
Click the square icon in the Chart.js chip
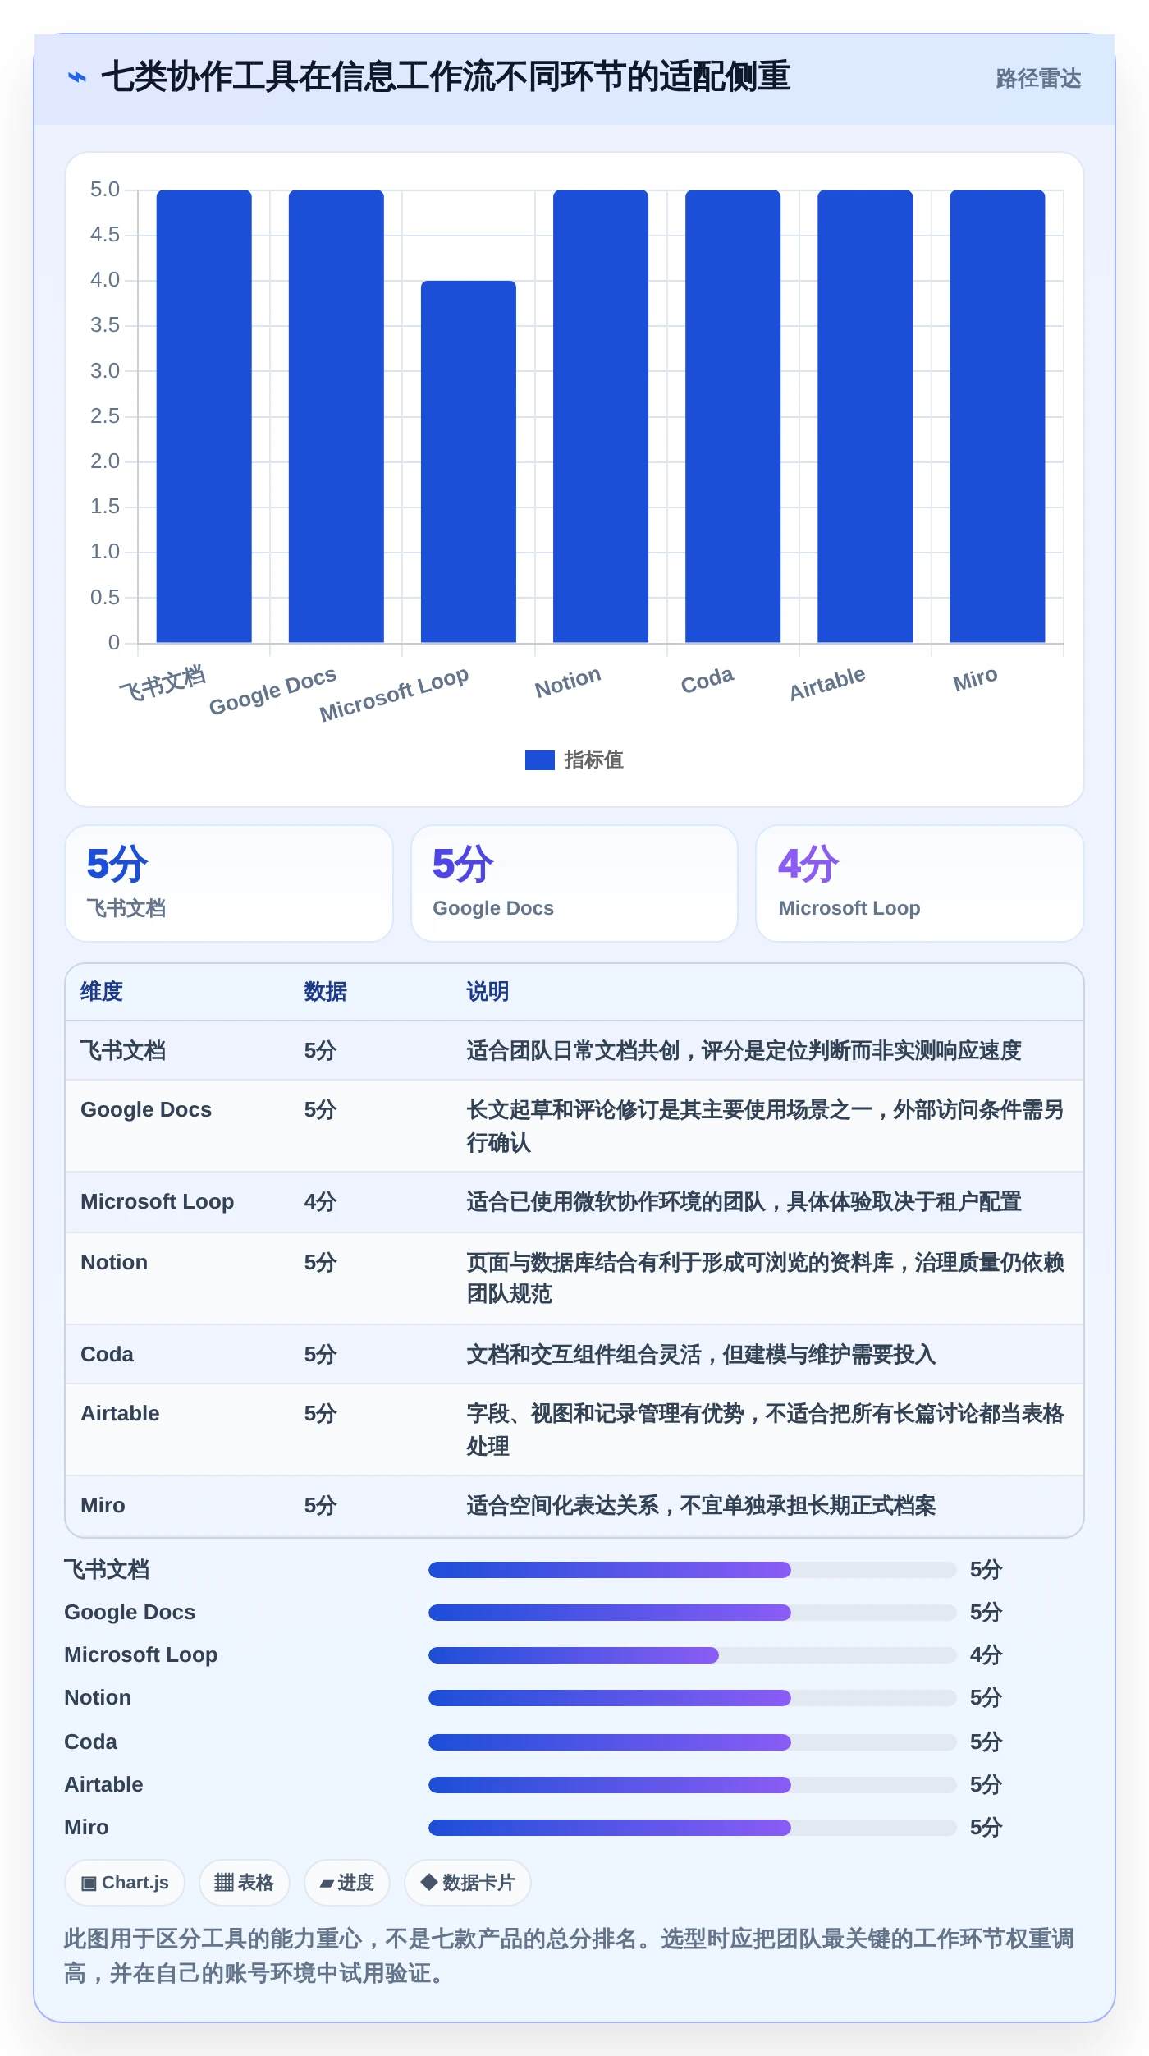(x=89, y=1884)
